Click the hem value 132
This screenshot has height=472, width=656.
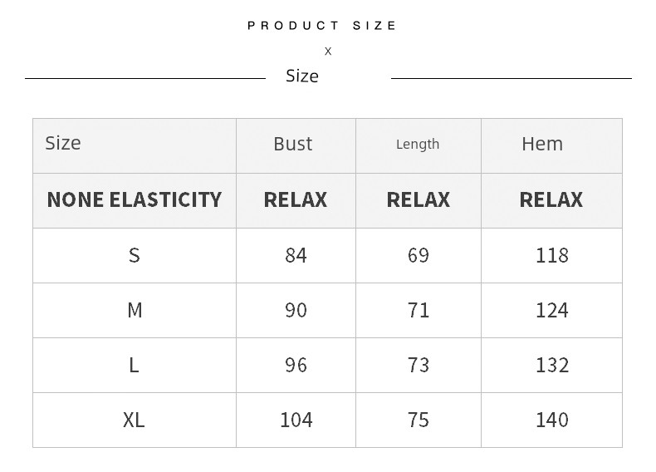(551, 365)
